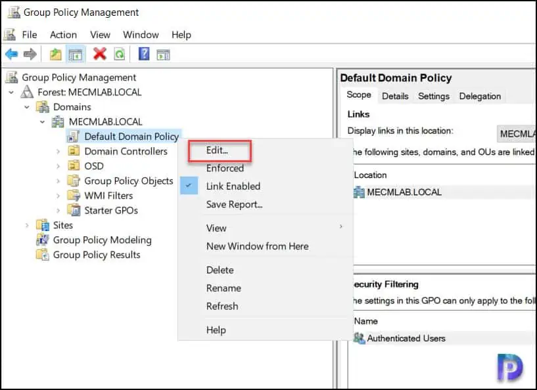Image resolution: width=537 pixels, height=390 pixels.
Task: Click the Domains node icon
Action: [x=43, y=107]
